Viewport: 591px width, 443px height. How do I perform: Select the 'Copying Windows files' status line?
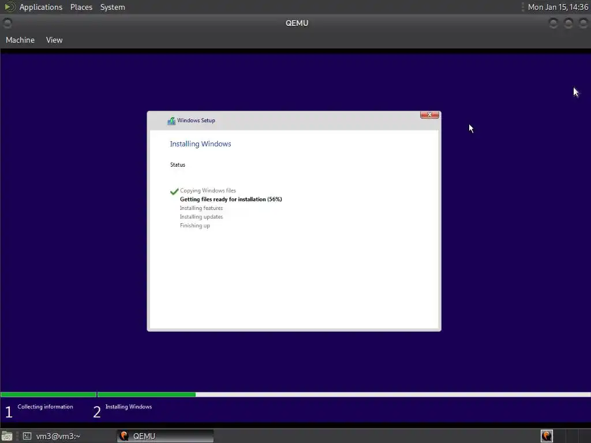click(x=208, y=190)
